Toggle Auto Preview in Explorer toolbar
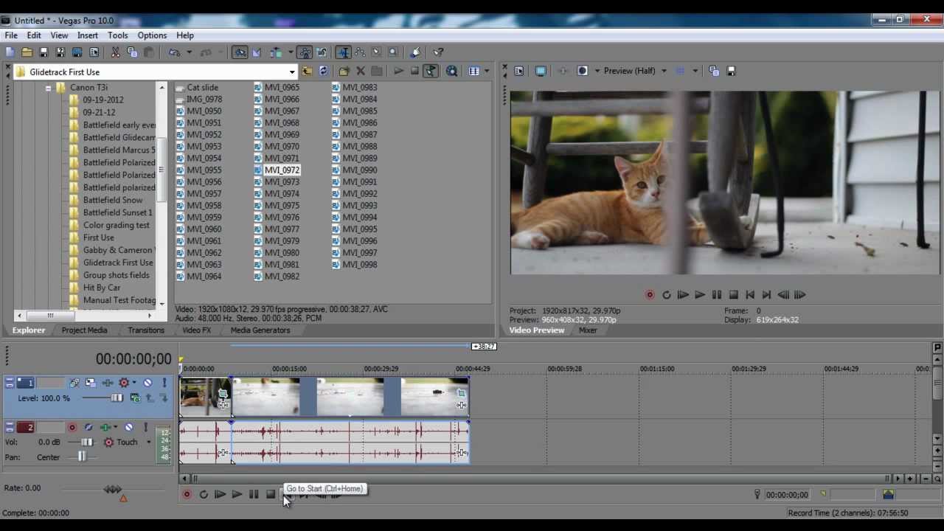The image size is (944, 531). pyautogui.click(x=431, y=72)
